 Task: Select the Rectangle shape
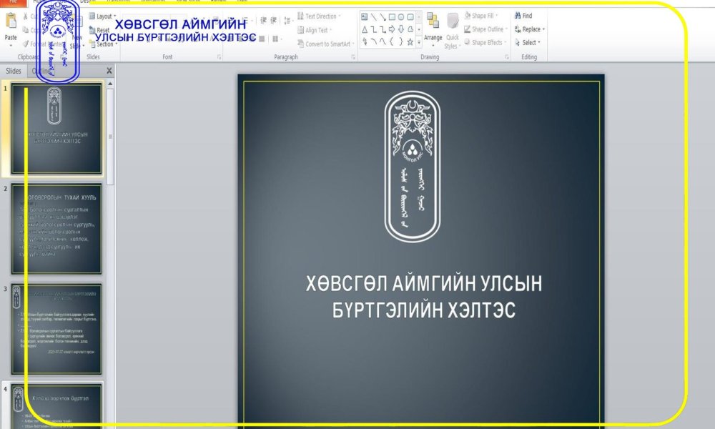tap(392, 17)
